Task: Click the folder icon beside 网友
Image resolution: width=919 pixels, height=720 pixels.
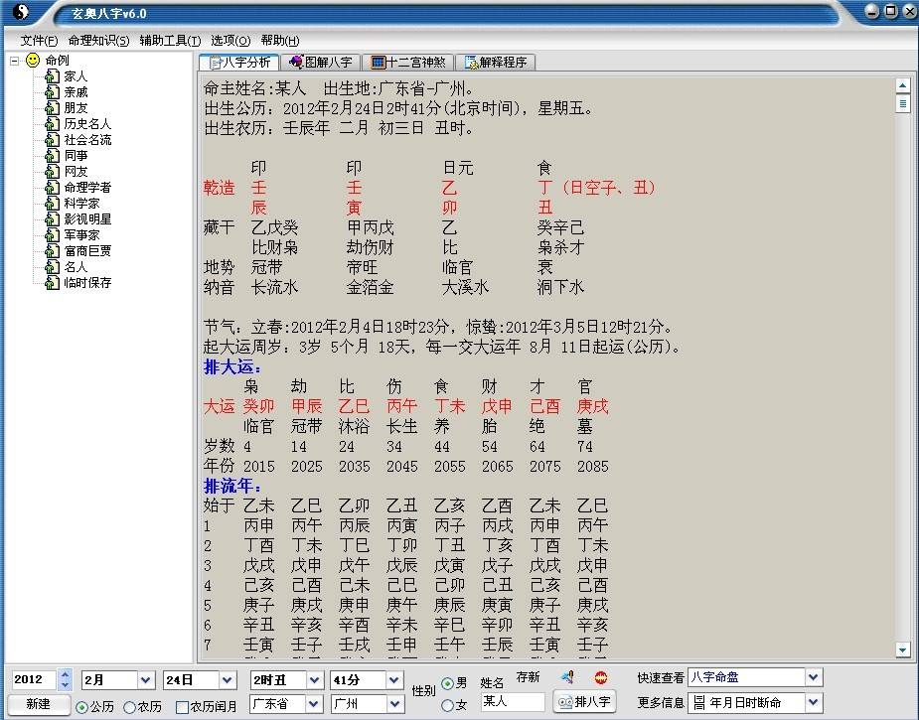Action: (53, 171)
